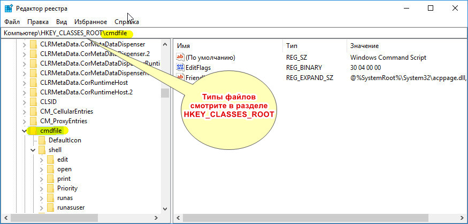Select the cmdfile folder icon
The width and height of the screenshot is (468, 224).
(34, 131)
